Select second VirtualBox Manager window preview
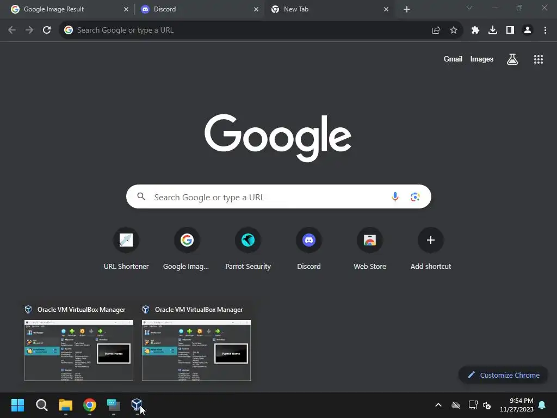The width and height of the screenshot is (557, 418). 196,343
